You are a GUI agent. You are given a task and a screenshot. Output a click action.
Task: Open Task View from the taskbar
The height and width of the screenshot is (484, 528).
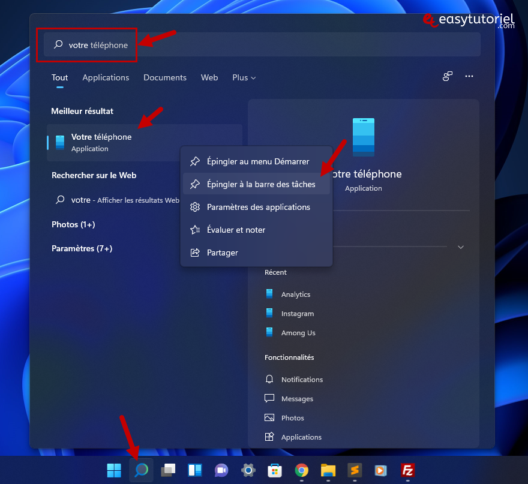168,470
